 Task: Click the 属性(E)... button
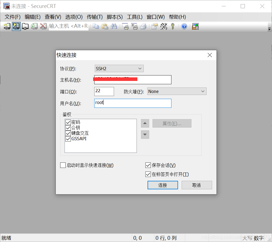click(x=172, y=123)
